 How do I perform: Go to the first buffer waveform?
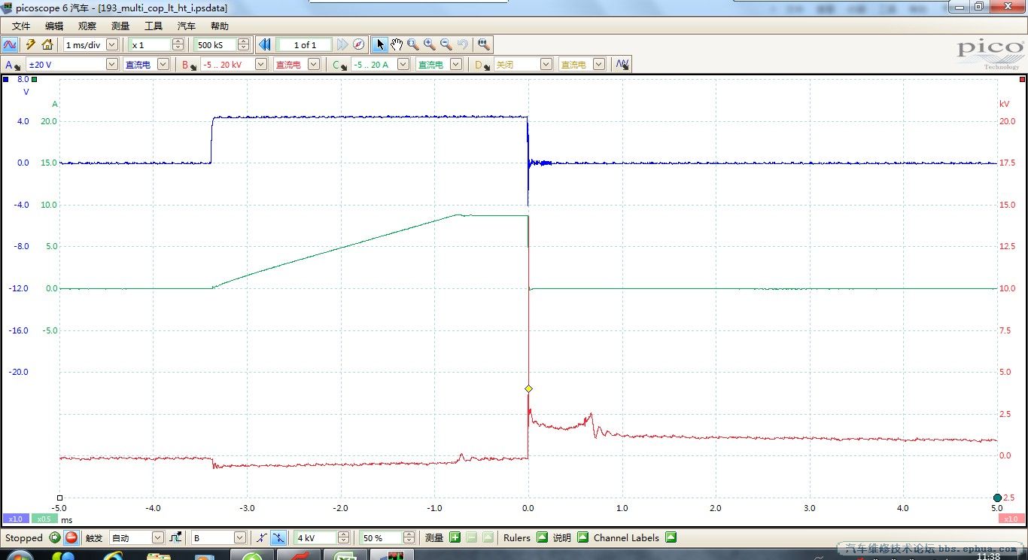(x=264, y=44)
